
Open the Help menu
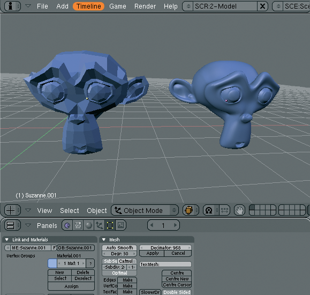(x=171, y=6)
